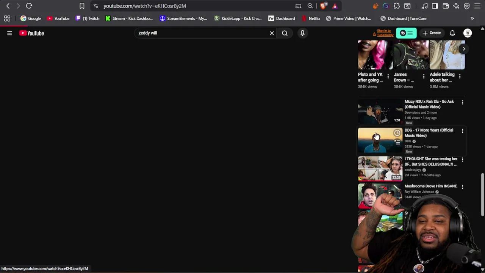Open Mushrooms Drove Him INSANE video title
The height and width of the screenshot is (273, 485).
(x=431, y=186)
